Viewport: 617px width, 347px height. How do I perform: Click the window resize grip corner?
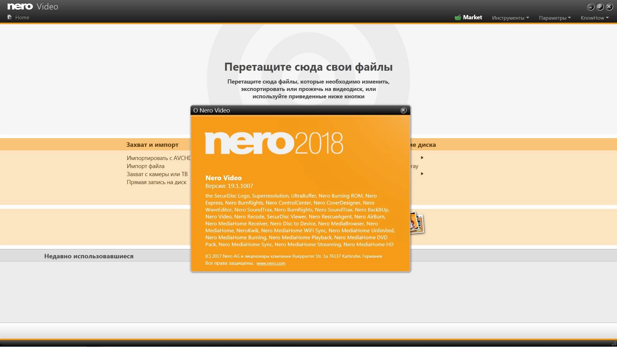click(x=613, y=343)
